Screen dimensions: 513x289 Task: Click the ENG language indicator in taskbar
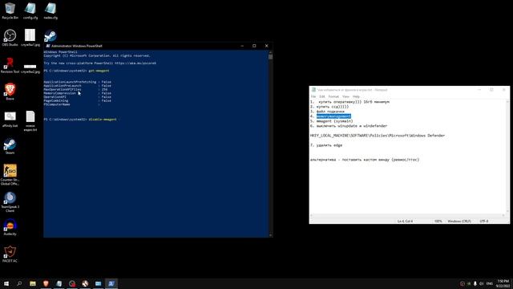(x=490, y=283)
